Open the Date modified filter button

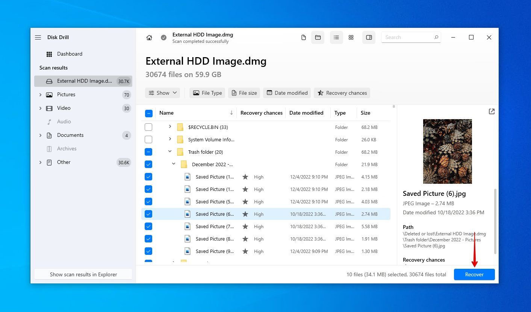tap(287, 93)
